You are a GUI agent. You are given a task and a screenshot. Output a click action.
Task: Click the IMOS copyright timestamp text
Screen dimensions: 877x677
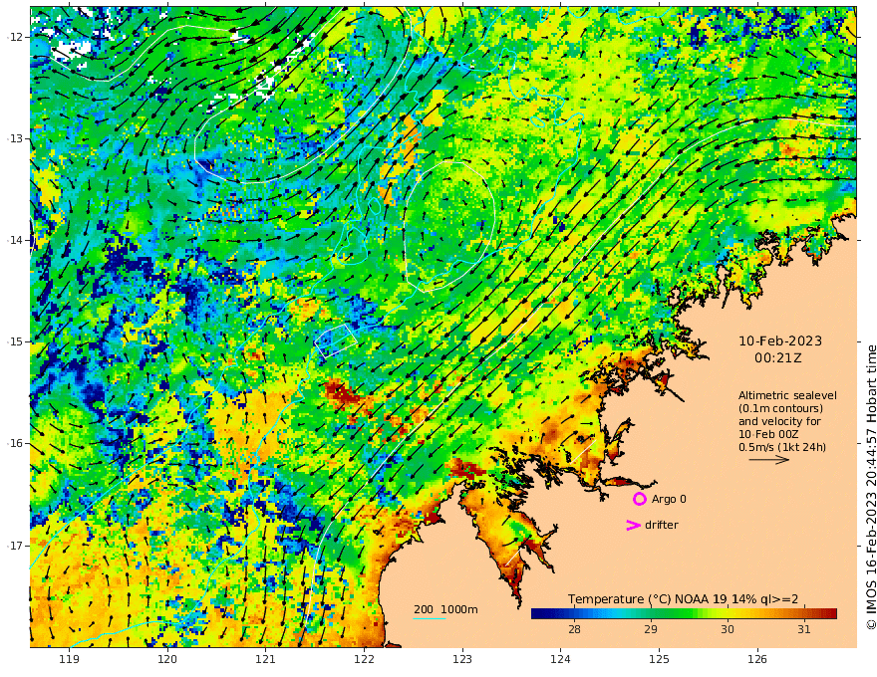[x=871, y=487]
